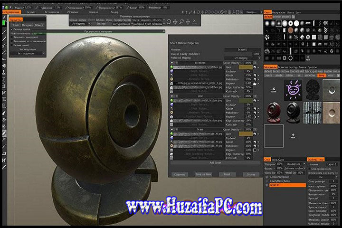Toggle the mold layer enable box
Viewport: 342px width, 228px height.
point(176,96)
